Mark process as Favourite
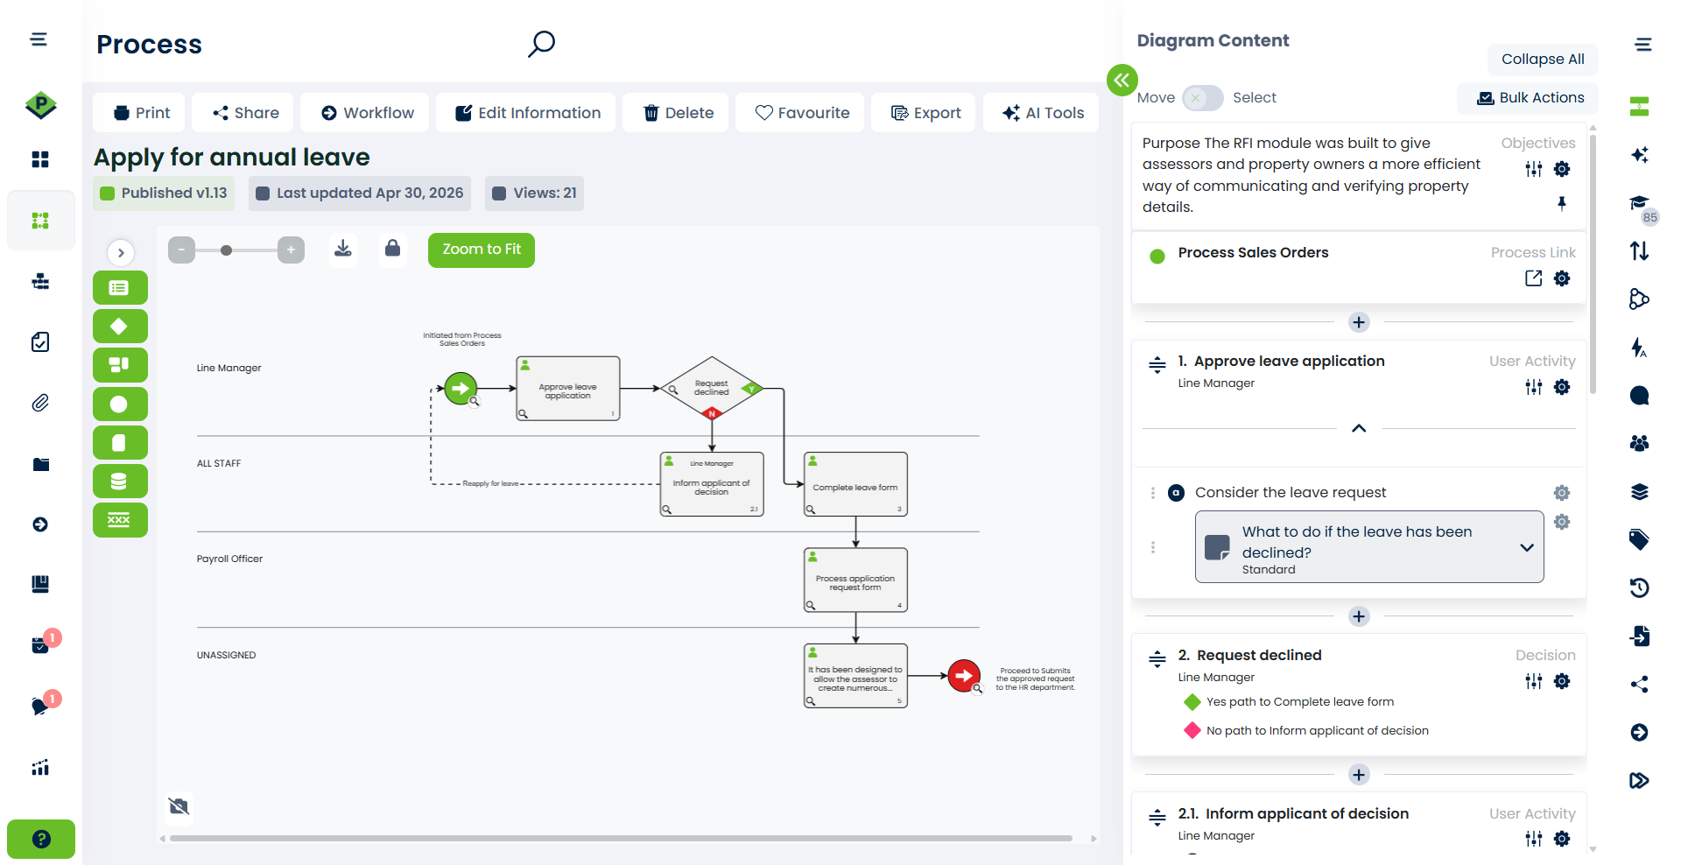1681x865 pixels. (800, 113)
